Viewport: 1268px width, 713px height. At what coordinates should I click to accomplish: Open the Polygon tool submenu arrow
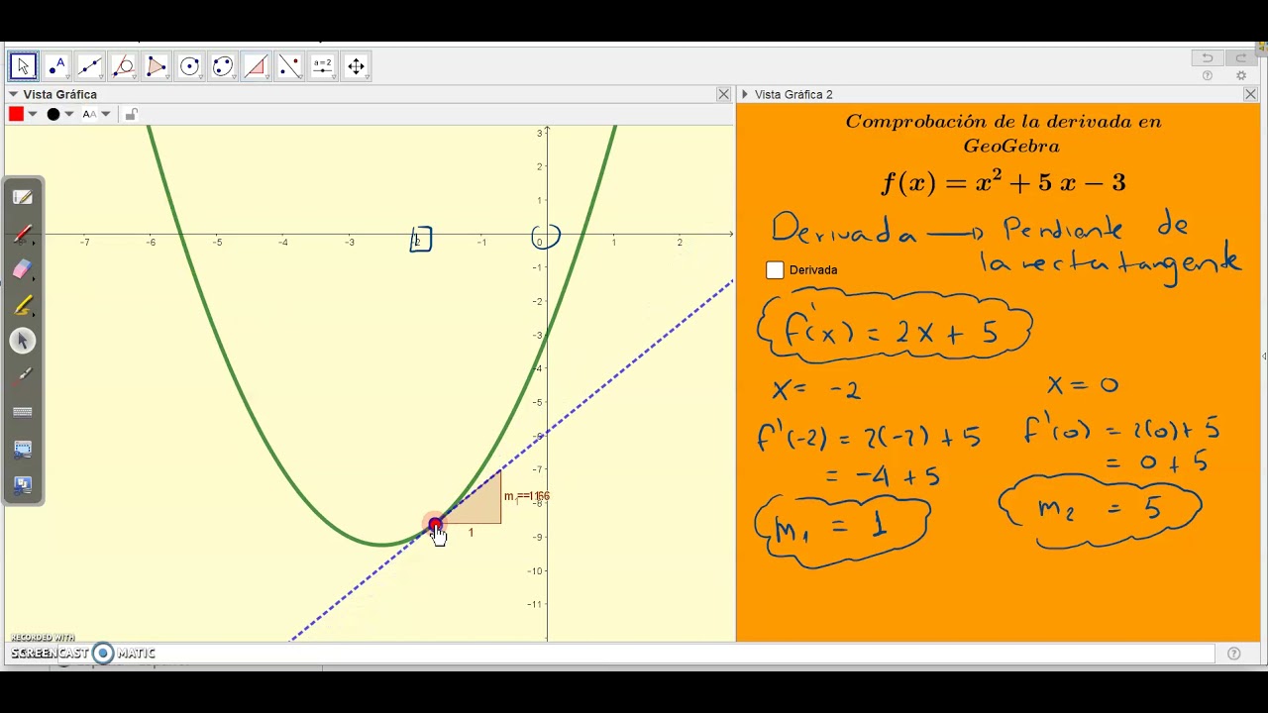tap(165, 77)
